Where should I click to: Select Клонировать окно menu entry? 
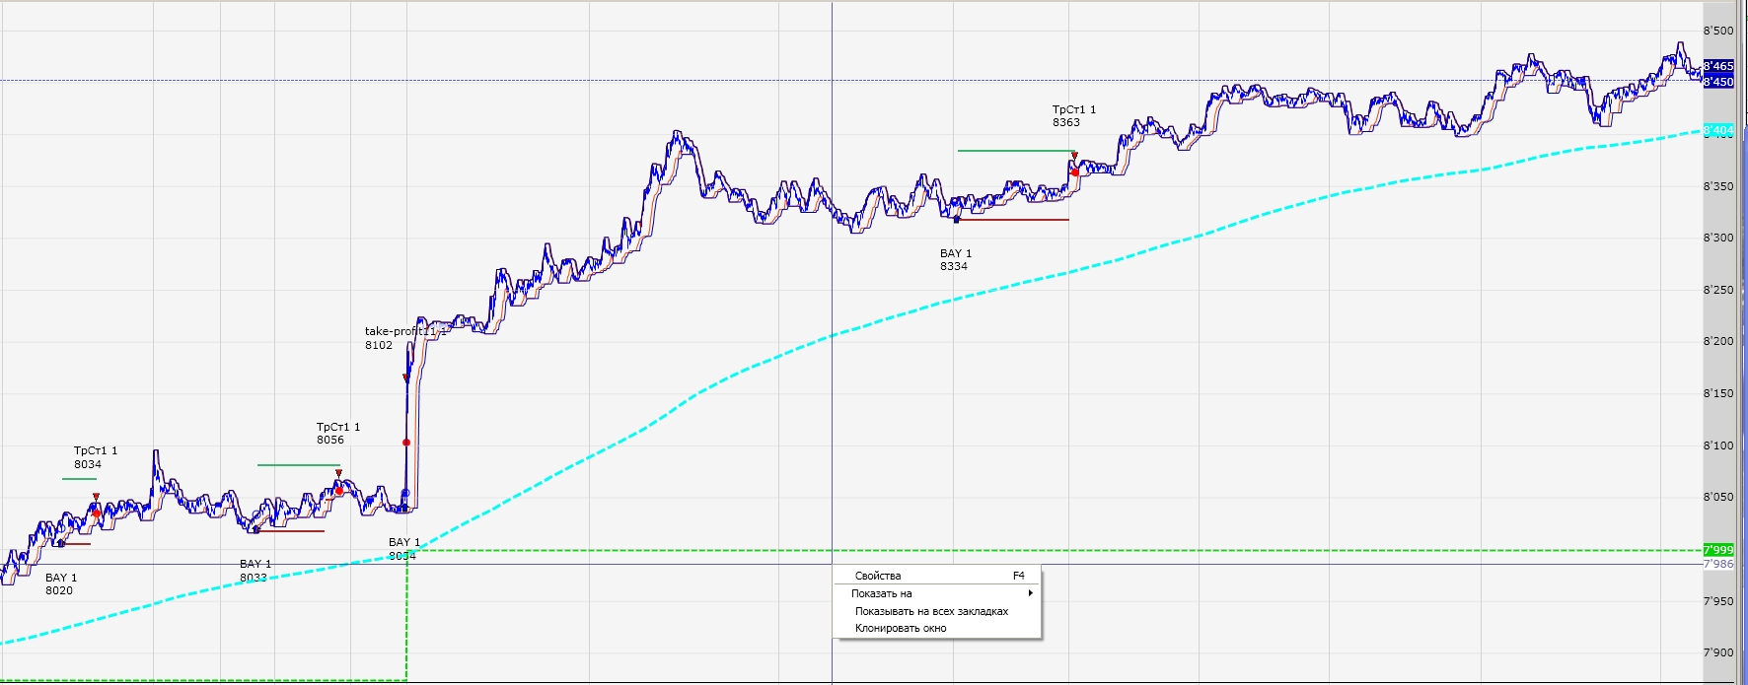937,628
